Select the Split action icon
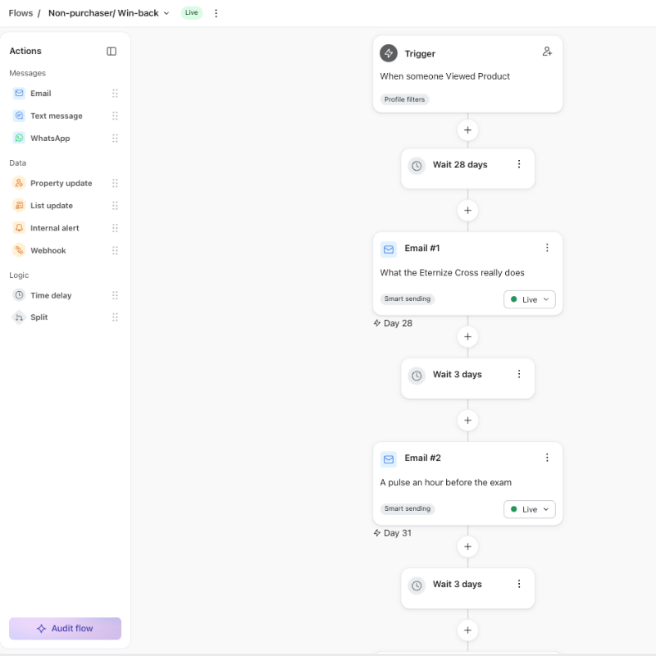 [19, 317]
